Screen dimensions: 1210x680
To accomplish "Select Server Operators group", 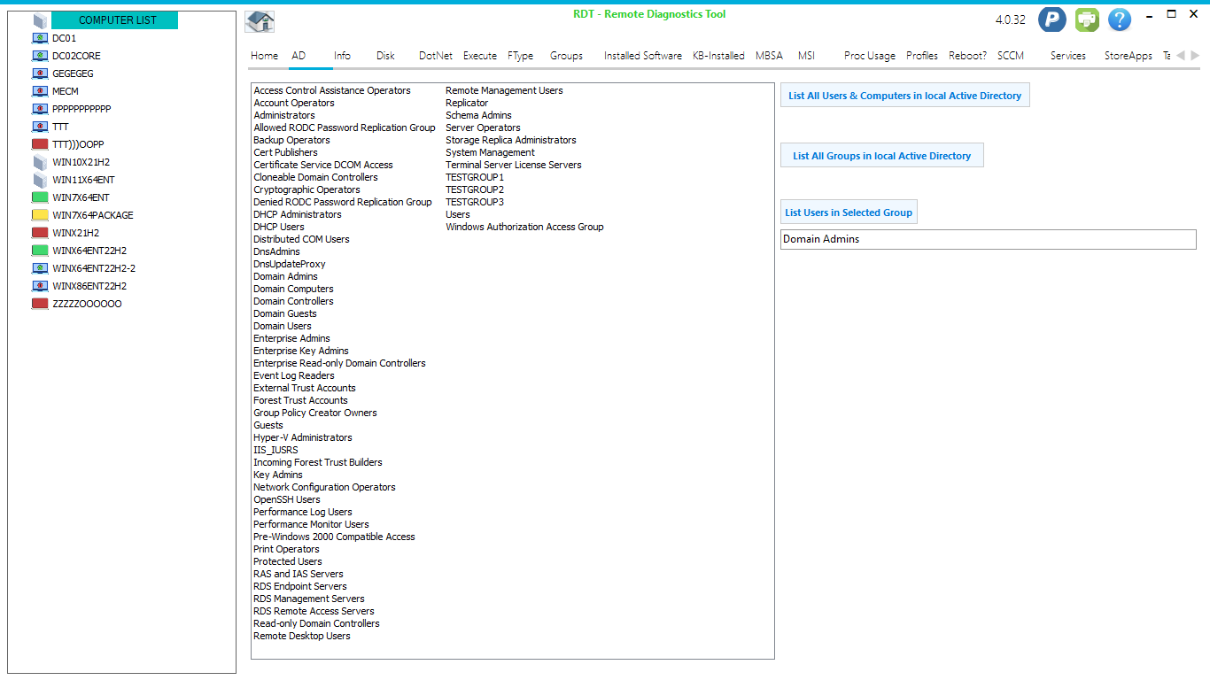I will [x=483, y=127].
